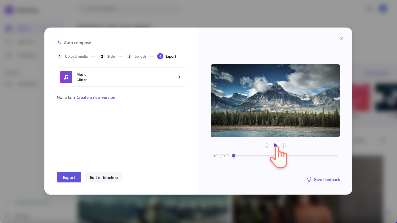Skip the preview forward 5 seconds
This screenshot has width=397, height=223.
click(x=284, y=145)
